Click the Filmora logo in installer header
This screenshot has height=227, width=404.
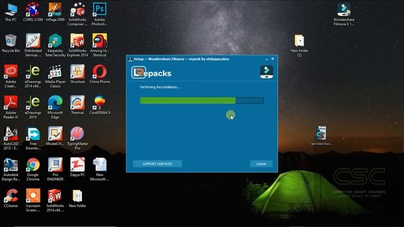coord(266,72)
